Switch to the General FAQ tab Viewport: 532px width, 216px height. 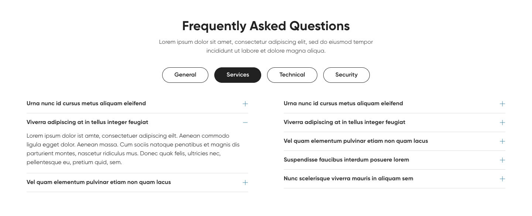[185, 75]
